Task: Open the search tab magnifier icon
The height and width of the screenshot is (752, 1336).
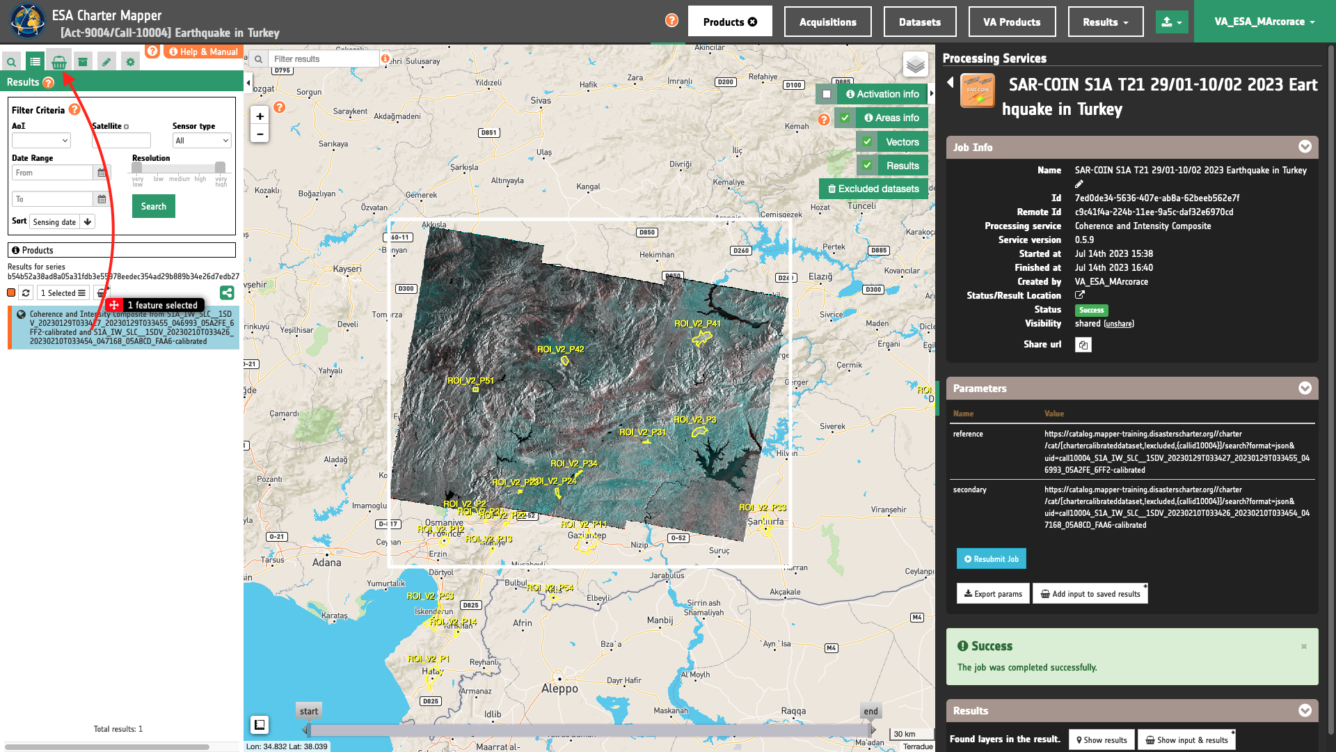Action: [11, 62]
